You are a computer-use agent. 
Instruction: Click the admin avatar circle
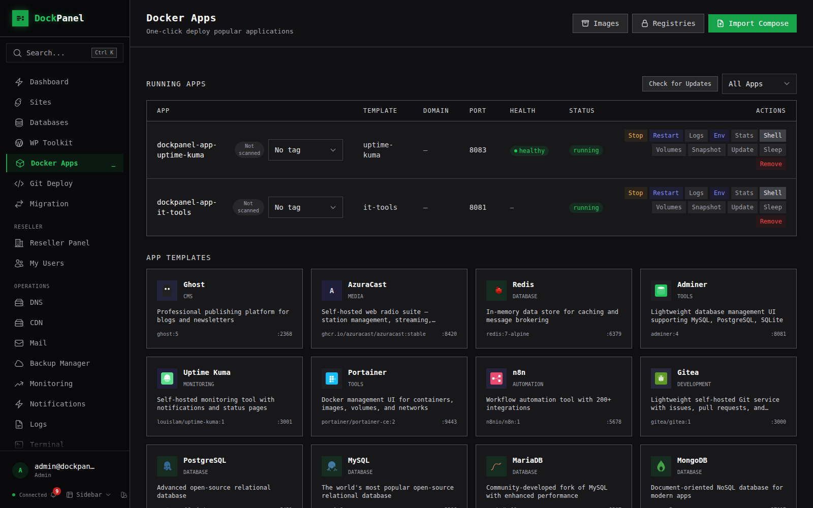click(x=20, y=470)
